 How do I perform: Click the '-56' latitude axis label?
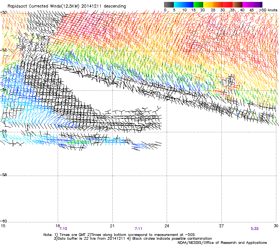coord(3,131)
